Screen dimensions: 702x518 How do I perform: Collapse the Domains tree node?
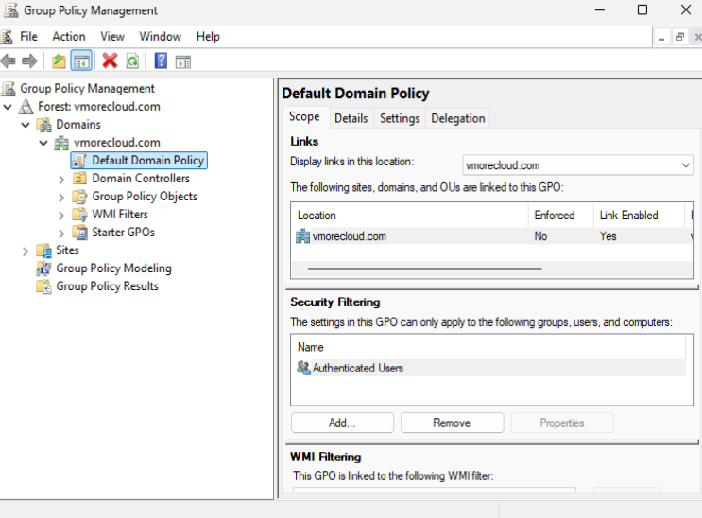[x=26, y=125]
